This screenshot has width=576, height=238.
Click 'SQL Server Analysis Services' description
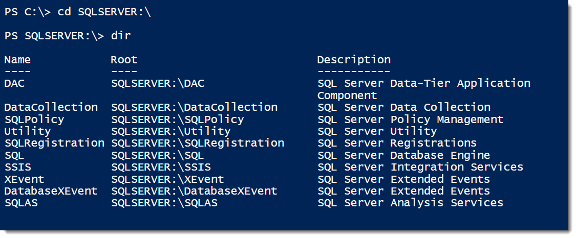pyautogui.click(x=410, y=203)
